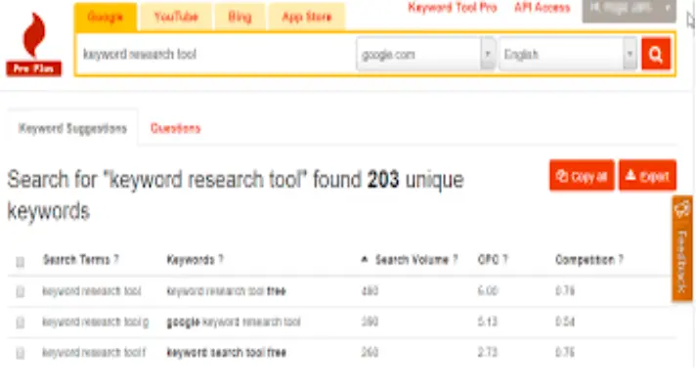Image resolution: width=696 pixels, height=390 pixels.
Task: Switch to the YouTube tab
Action: [x=176, y=17]
